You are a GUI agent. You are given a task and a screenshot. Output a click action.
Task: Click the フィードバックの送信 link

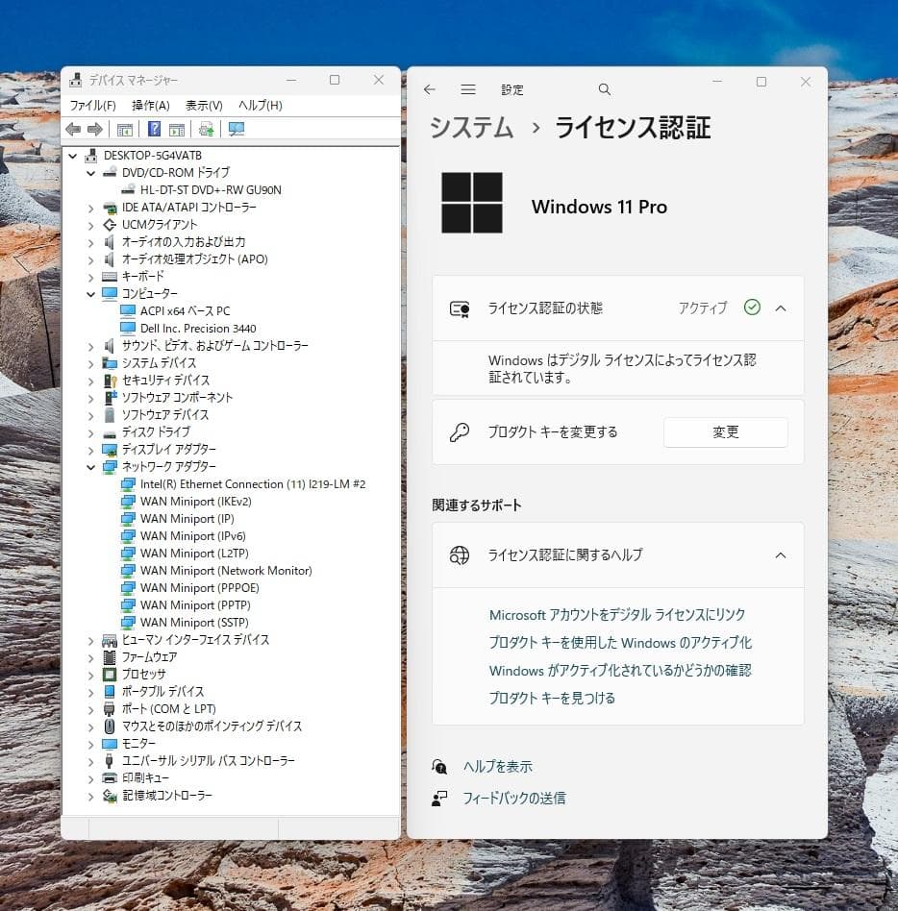click(513, 799)
